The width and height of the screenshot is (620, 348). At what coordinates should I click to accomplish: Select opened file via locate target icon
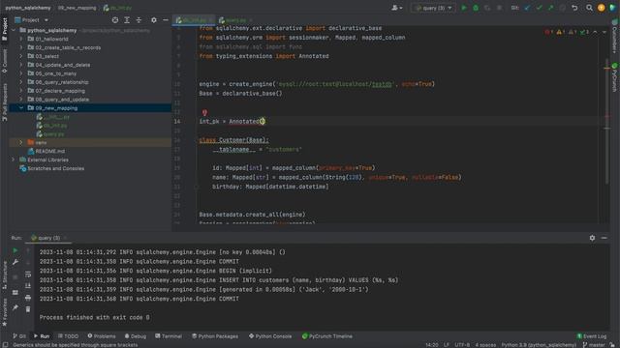click(115, 19)
